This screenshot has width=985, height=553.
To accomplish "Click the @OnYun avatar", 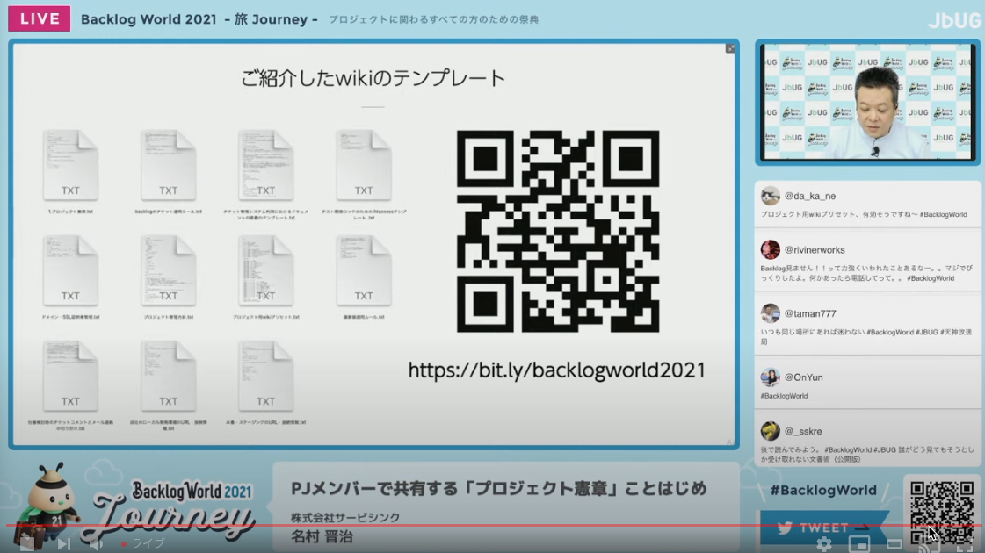I will [x=770, y=377].
